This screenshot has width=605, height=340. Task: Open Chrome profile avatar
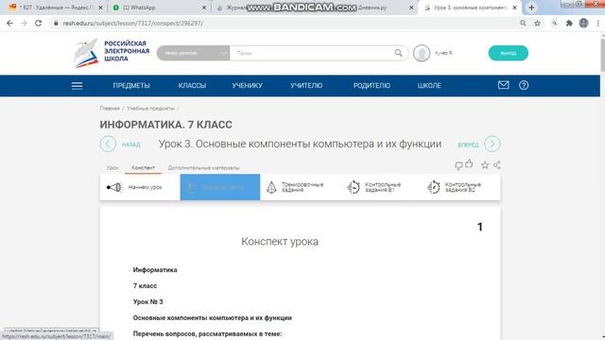pos(583,23)
